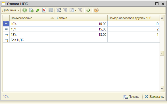
Task: Click the 18,00 rate cell
Action: pos(82,35)
